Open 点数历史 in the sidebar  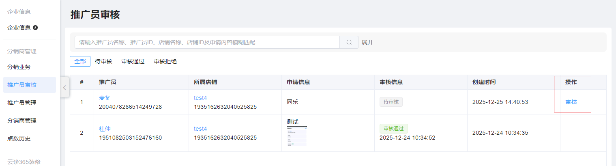click(x=19, y=138)
